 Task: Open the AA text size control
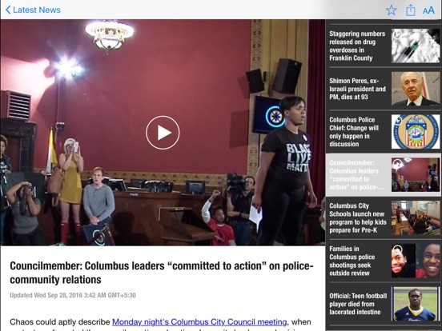[x=428, y=10]
